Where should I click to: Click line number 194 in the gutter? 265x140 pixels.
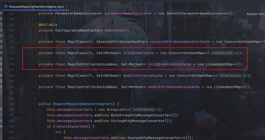pyautogui.click(x=11, y=53)
